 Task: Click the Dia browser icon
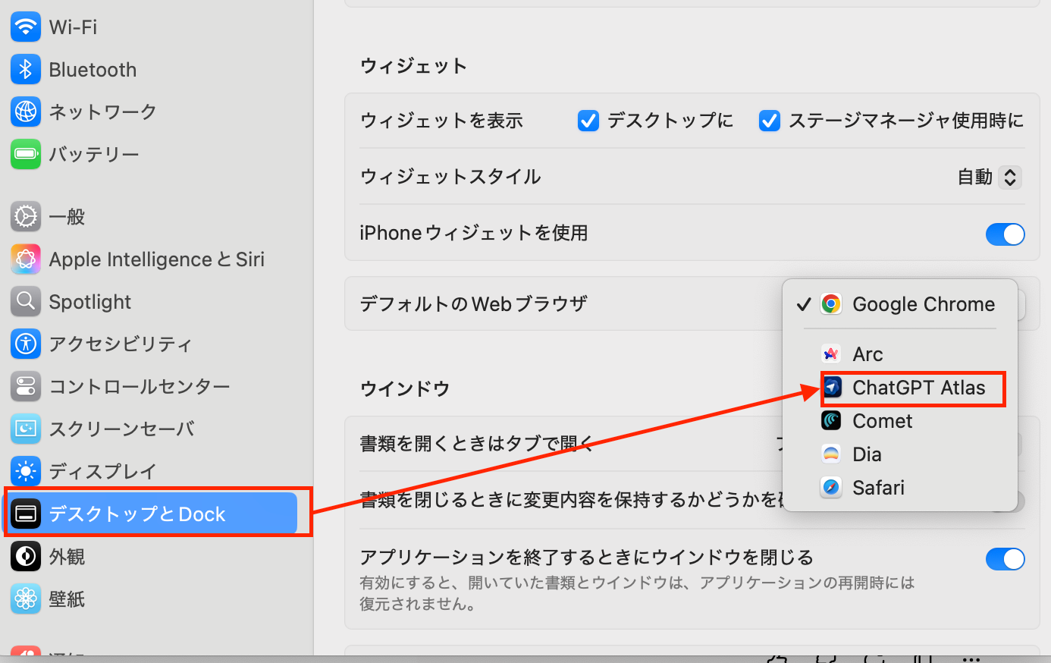[831, 454]
